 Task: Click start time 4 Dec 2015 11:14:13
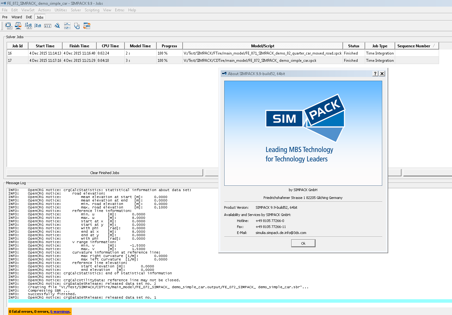[x=45, y=53]
